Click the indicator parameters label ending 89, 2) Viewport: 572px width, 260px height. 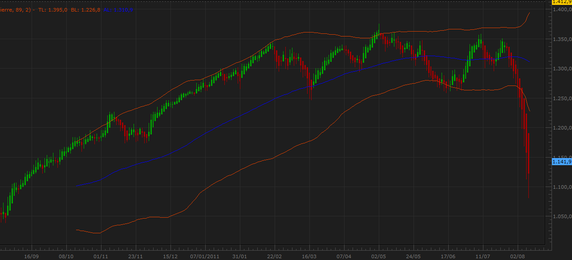16,10
